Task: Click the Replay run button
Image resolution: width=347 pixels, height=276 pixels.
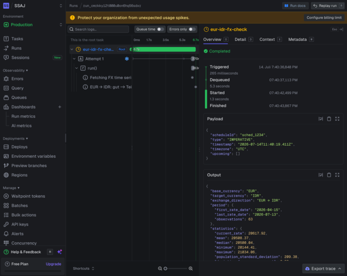Action: point(328,6)
